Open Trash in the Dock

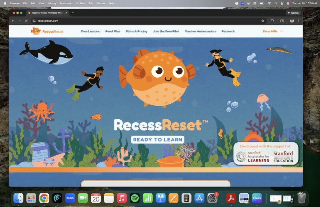click(x=302, y=198)
